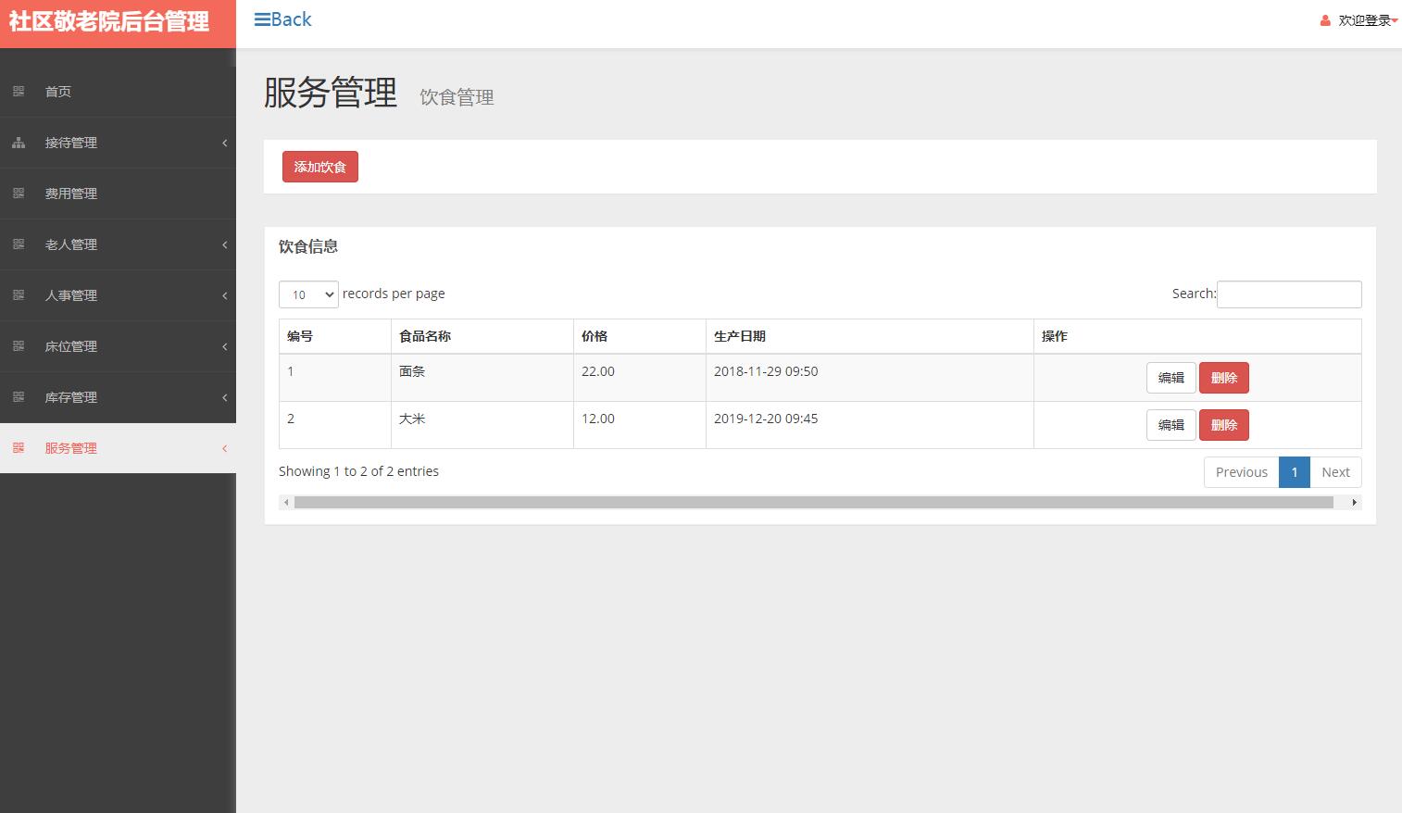Open the 欢迎登录 account dropdown
This screenshot has width=1402, height=813.
1363,19
